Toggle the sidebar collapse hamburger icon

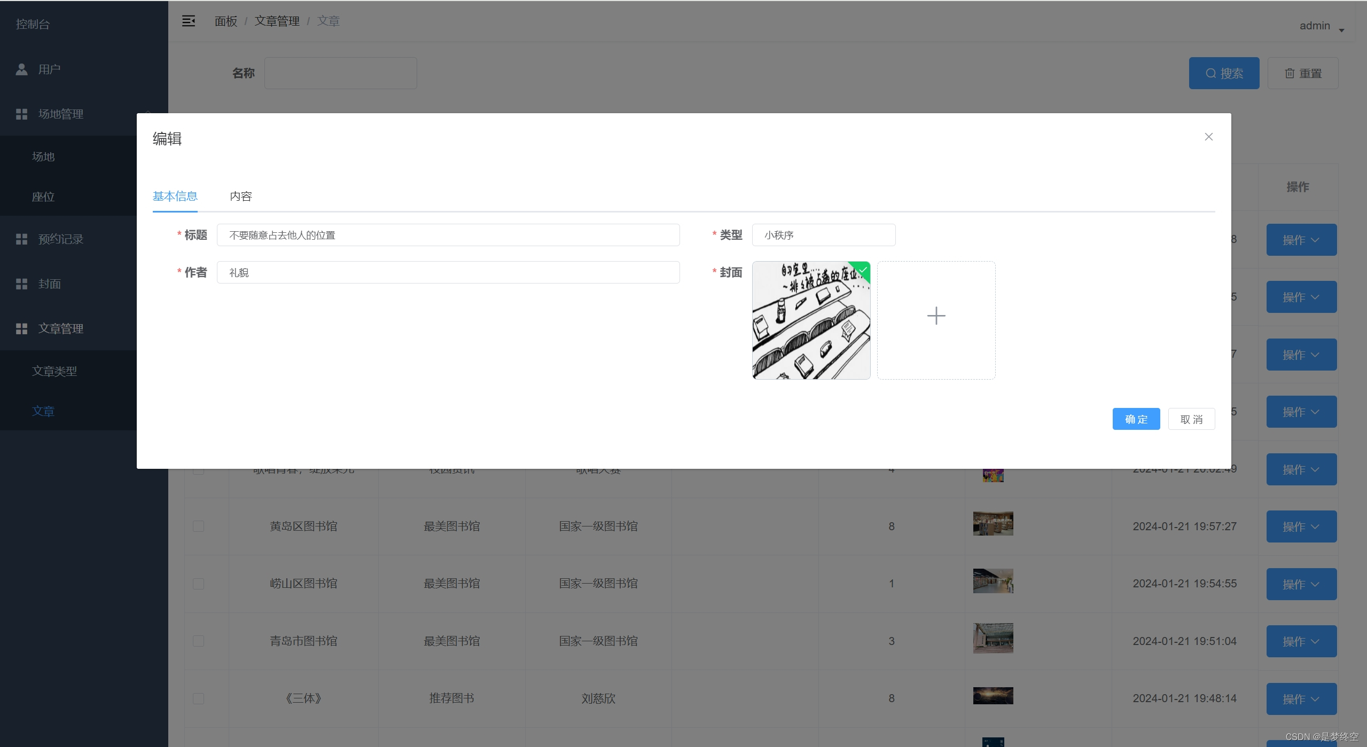[189, 21]
